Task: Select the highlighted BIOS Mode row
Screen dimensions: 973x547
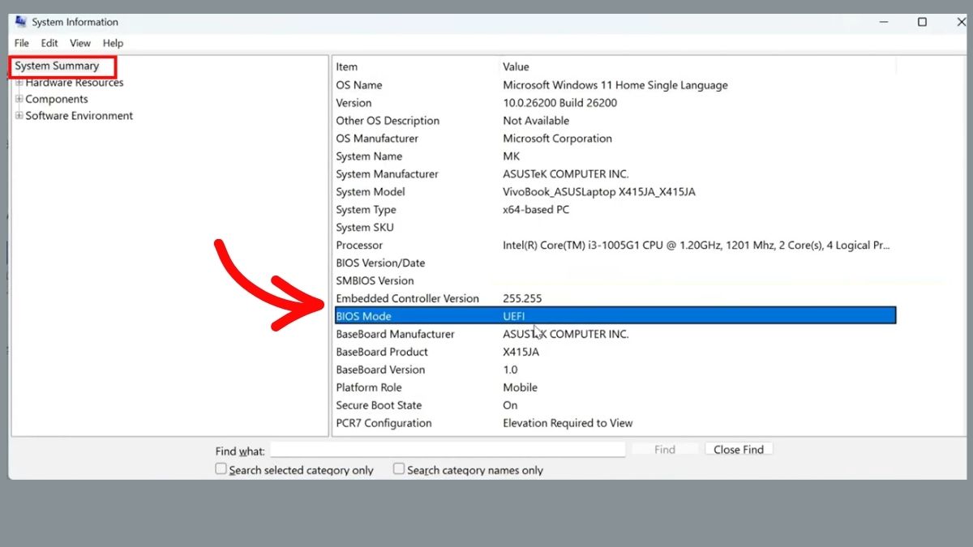Action: tap(615, 316)
